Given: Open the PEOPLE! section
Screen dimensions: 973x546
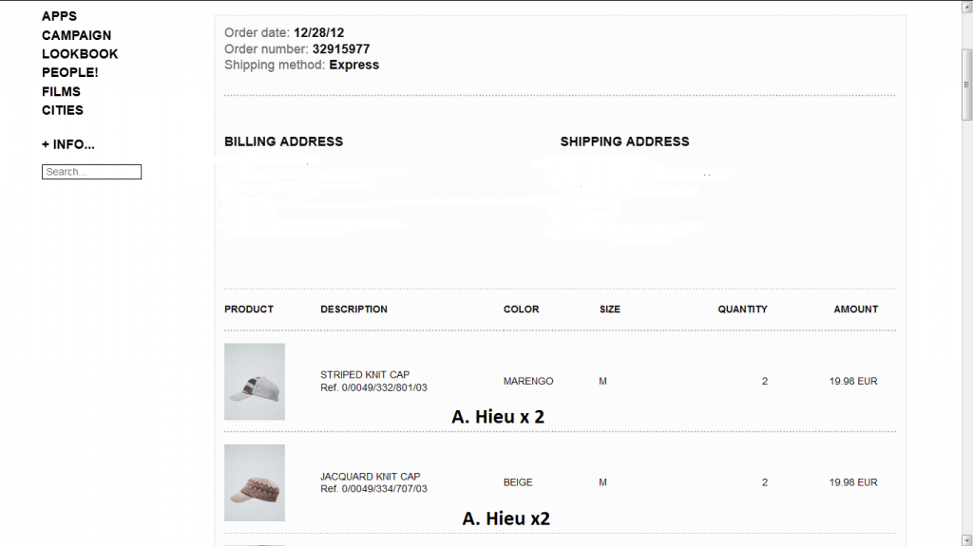Looking at the screenshot, I should (69, 72).
